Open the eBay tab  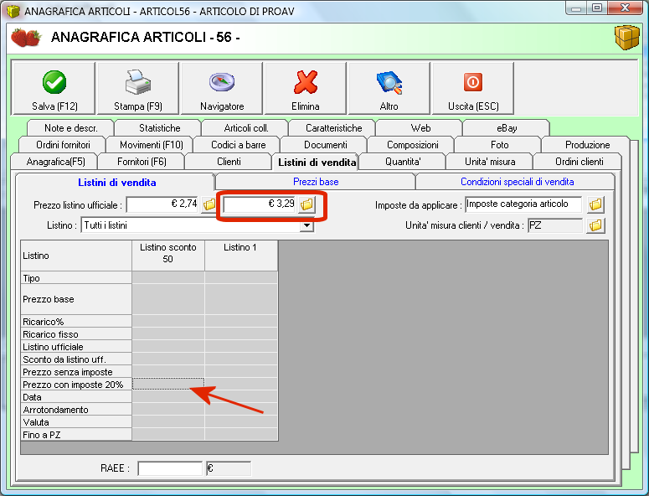507,128
